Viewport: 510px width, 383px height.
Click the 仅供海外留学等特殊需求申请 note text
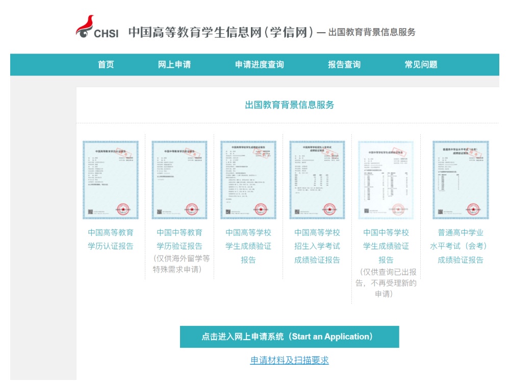coord(181,264)
